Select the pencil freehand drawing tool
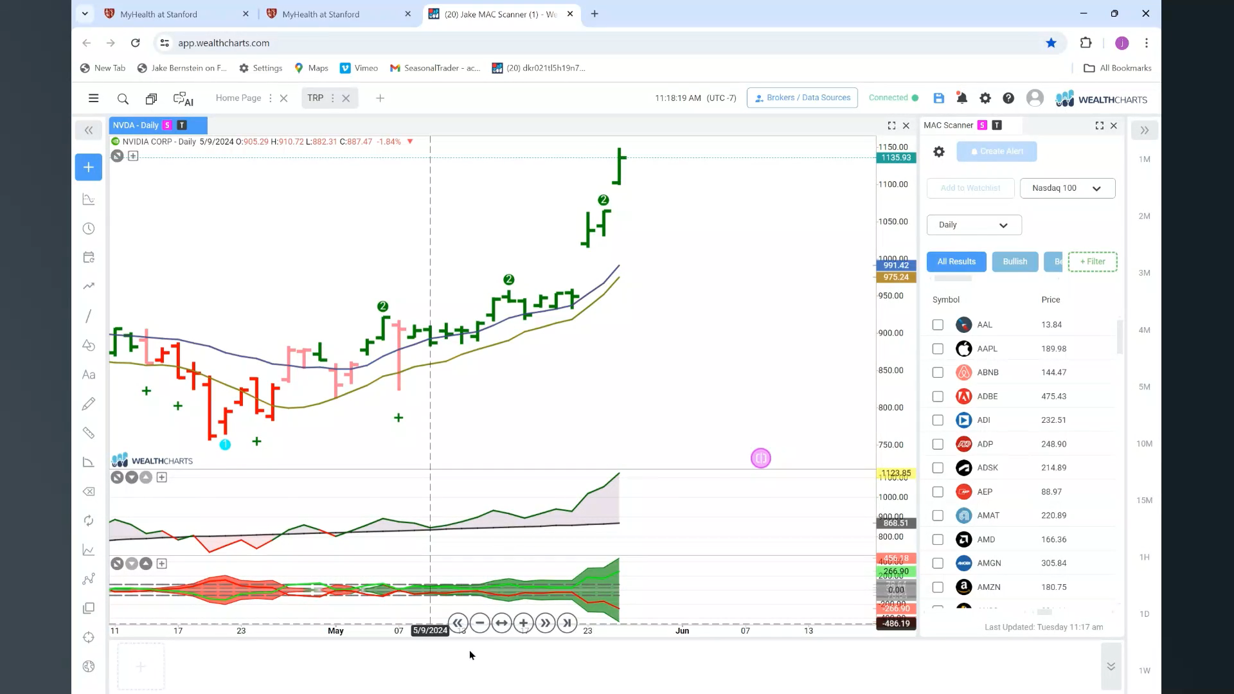The image size is (1234, 694). [x=89, y=404]
